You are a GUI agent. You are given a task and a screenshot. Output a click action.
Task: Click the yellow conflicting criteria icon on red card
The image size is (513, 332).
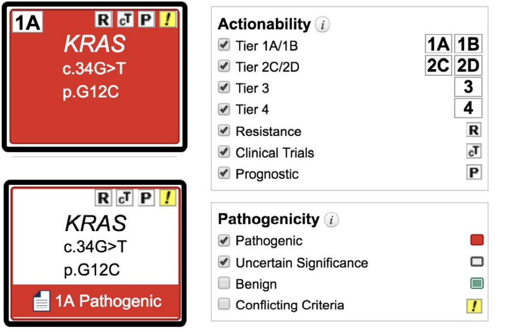[x=167, y=19]
